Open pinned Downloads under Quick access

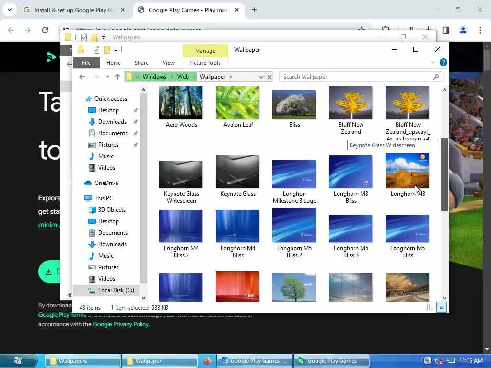(112, 122)
